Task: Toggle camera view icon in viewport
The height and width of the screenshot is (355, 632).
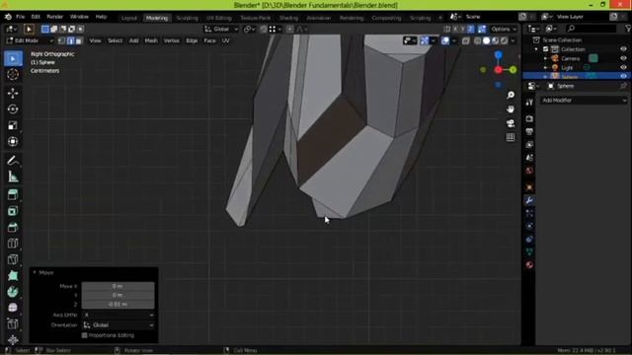Action: coord(511,123)
